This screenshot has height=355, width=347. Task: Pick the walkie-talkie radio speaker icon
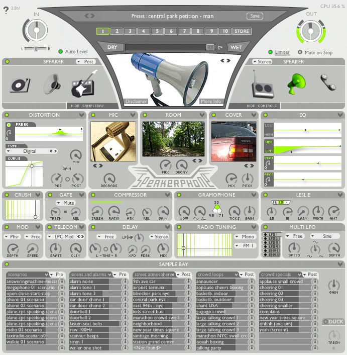262,85
